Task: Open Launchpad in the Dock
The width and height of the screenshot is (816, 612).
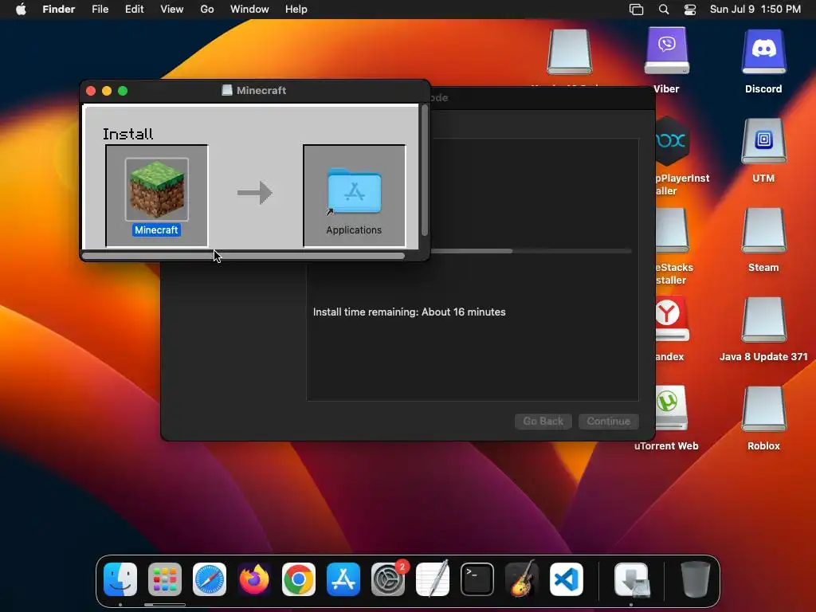Action: (165, 579)
